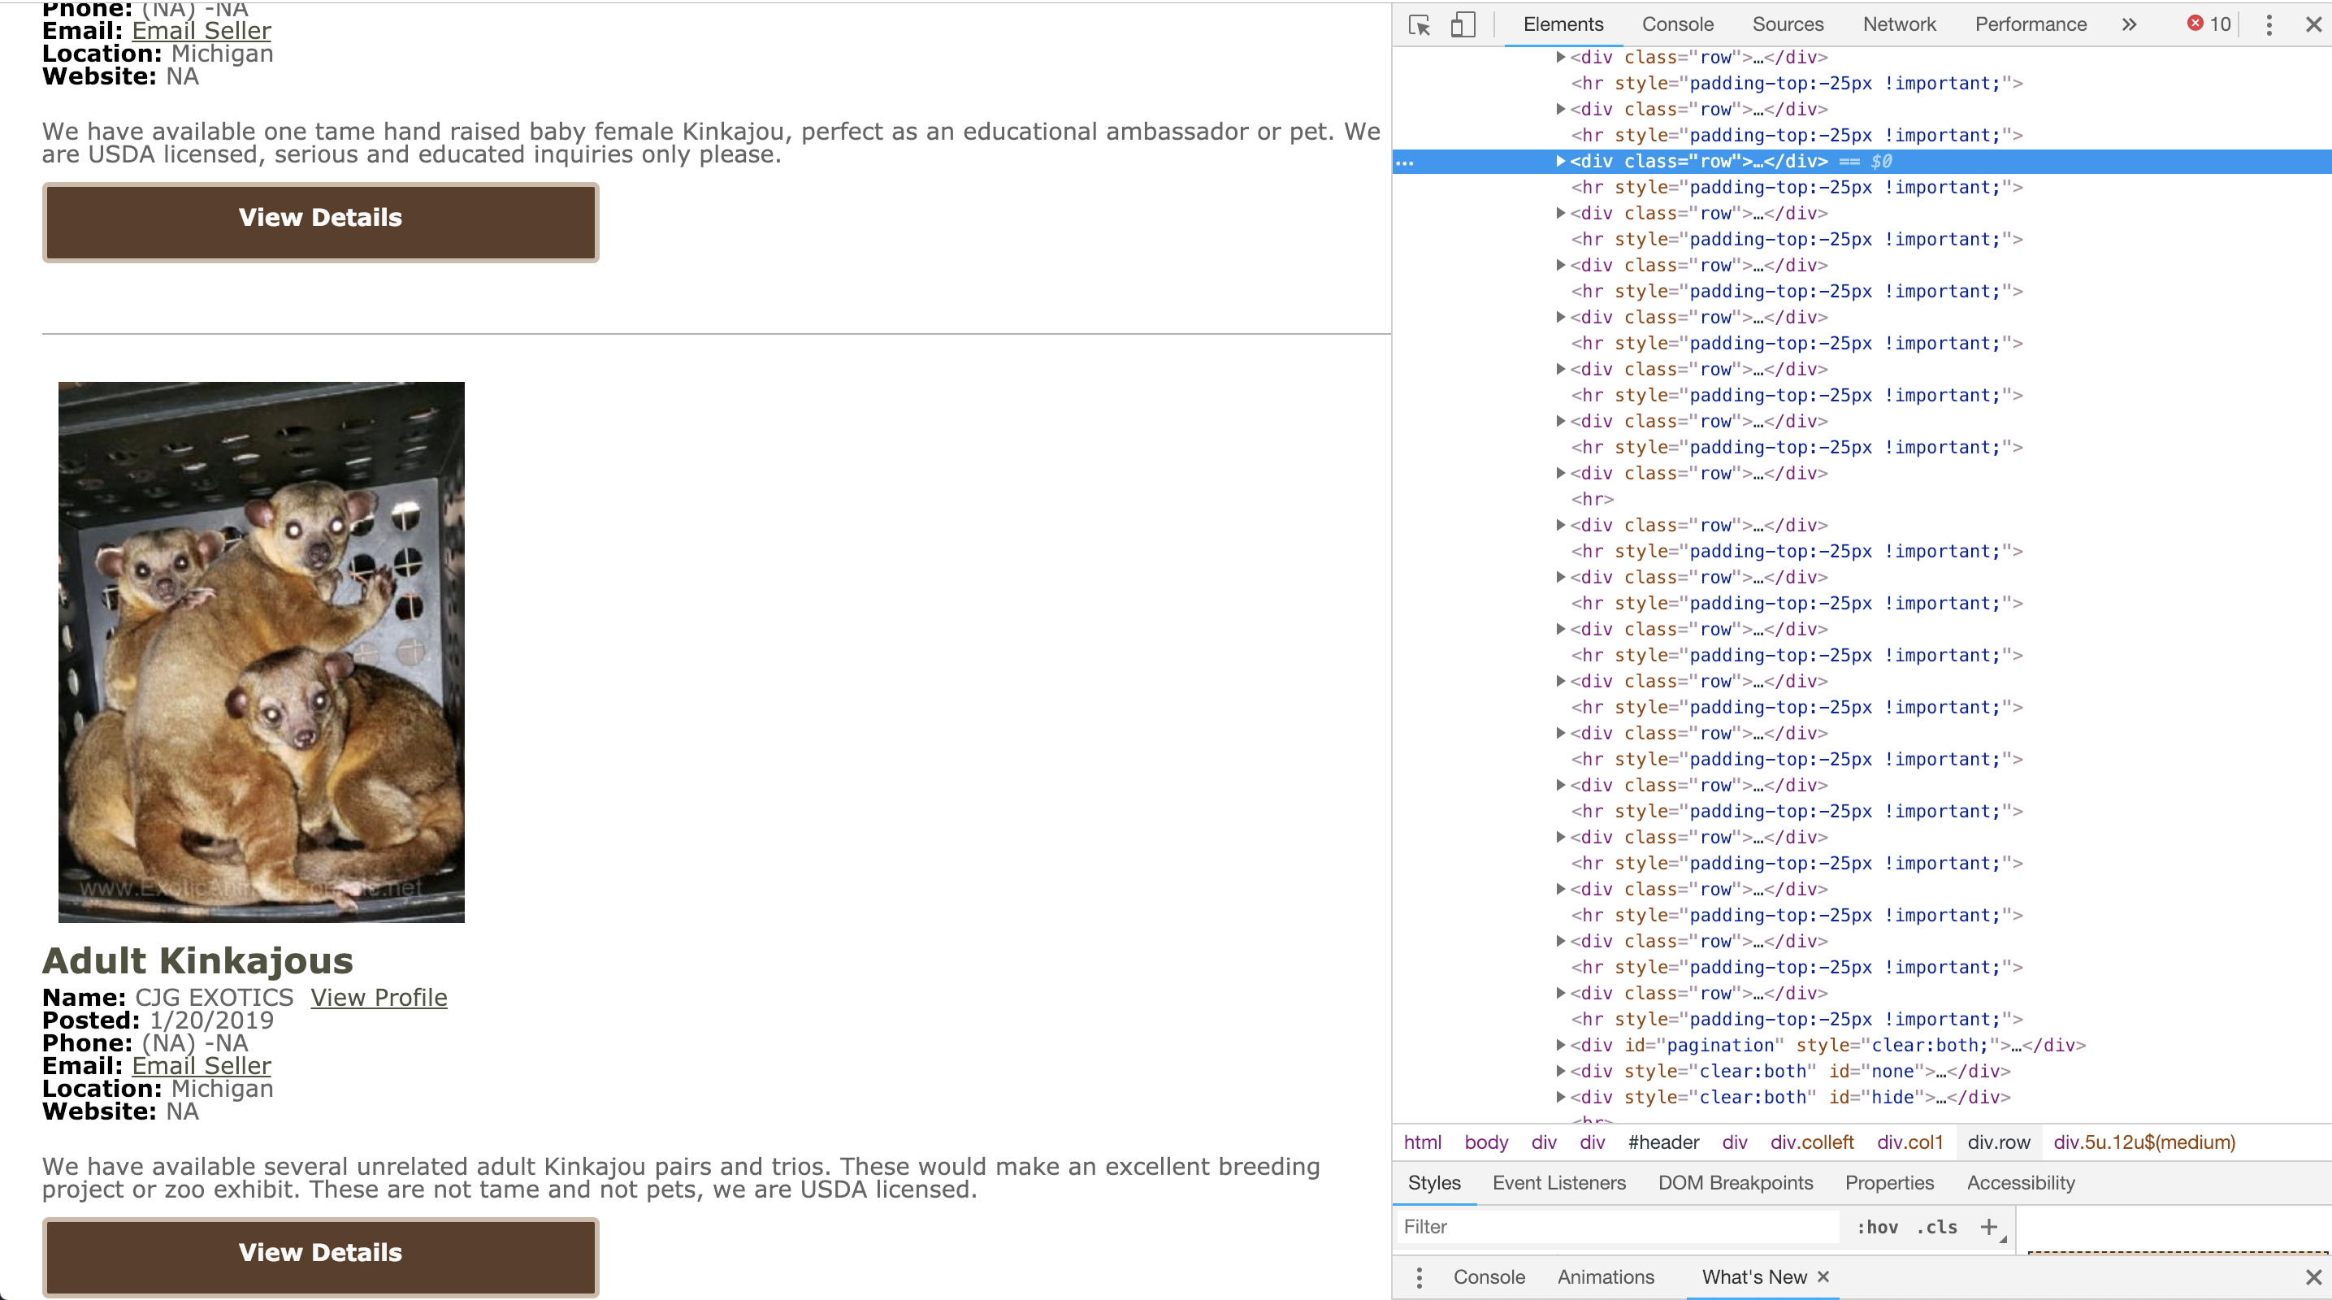Switch to the Network tab

click(1898, 24)
